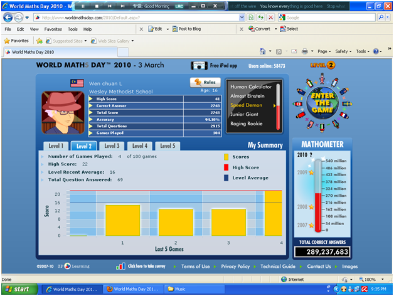The image size is (394, 296).
Task: Click the Home icon in command bar
Action: click(x=263, y=51)
